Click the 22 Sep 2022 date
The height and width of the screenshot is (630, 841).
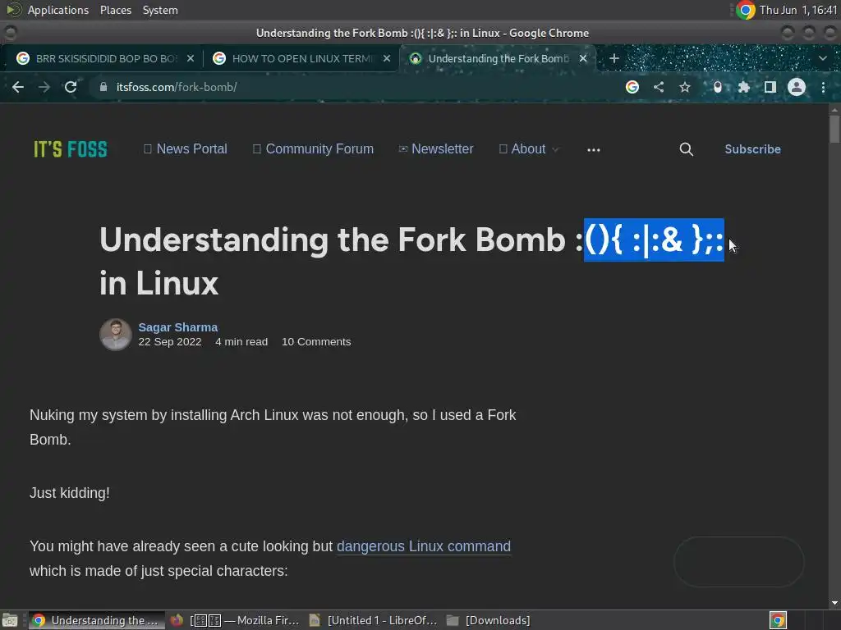point(170,342)
